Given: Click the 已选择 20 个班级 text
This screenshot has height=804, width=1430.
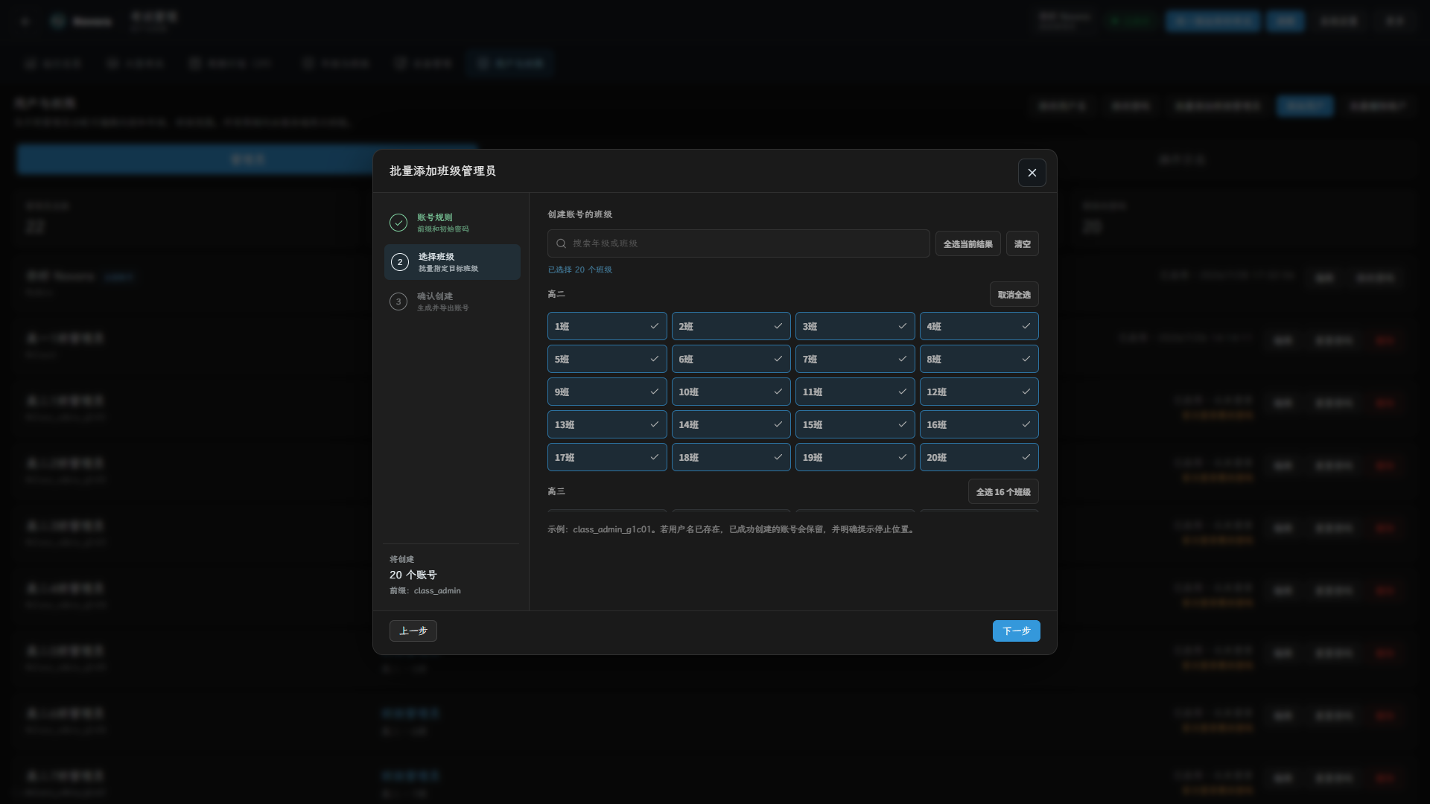Looking at the screenshot, I should point(579,269).
